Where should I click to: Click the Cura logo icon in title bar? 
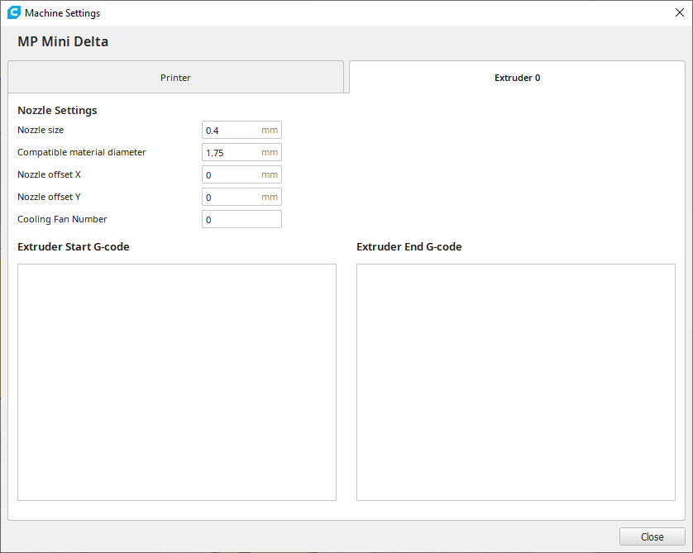pyautogui.click(x=14, y=12)
